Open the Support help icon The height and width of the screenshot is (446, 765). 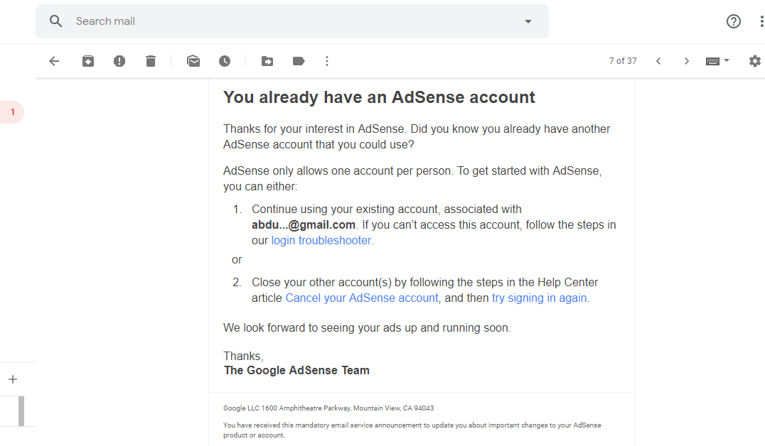pyautogui.click(x=734, y=21)
